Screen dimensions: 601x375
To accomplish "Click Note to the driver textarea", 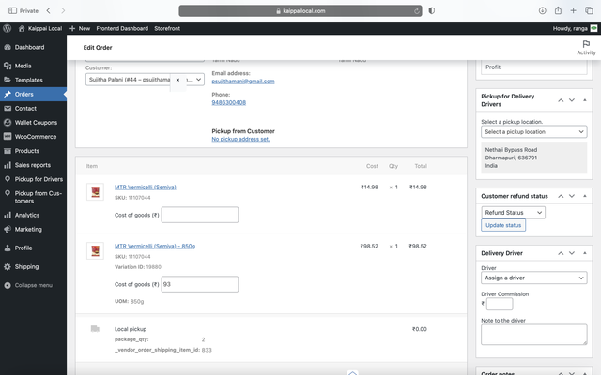I will [x=534, y=335].
